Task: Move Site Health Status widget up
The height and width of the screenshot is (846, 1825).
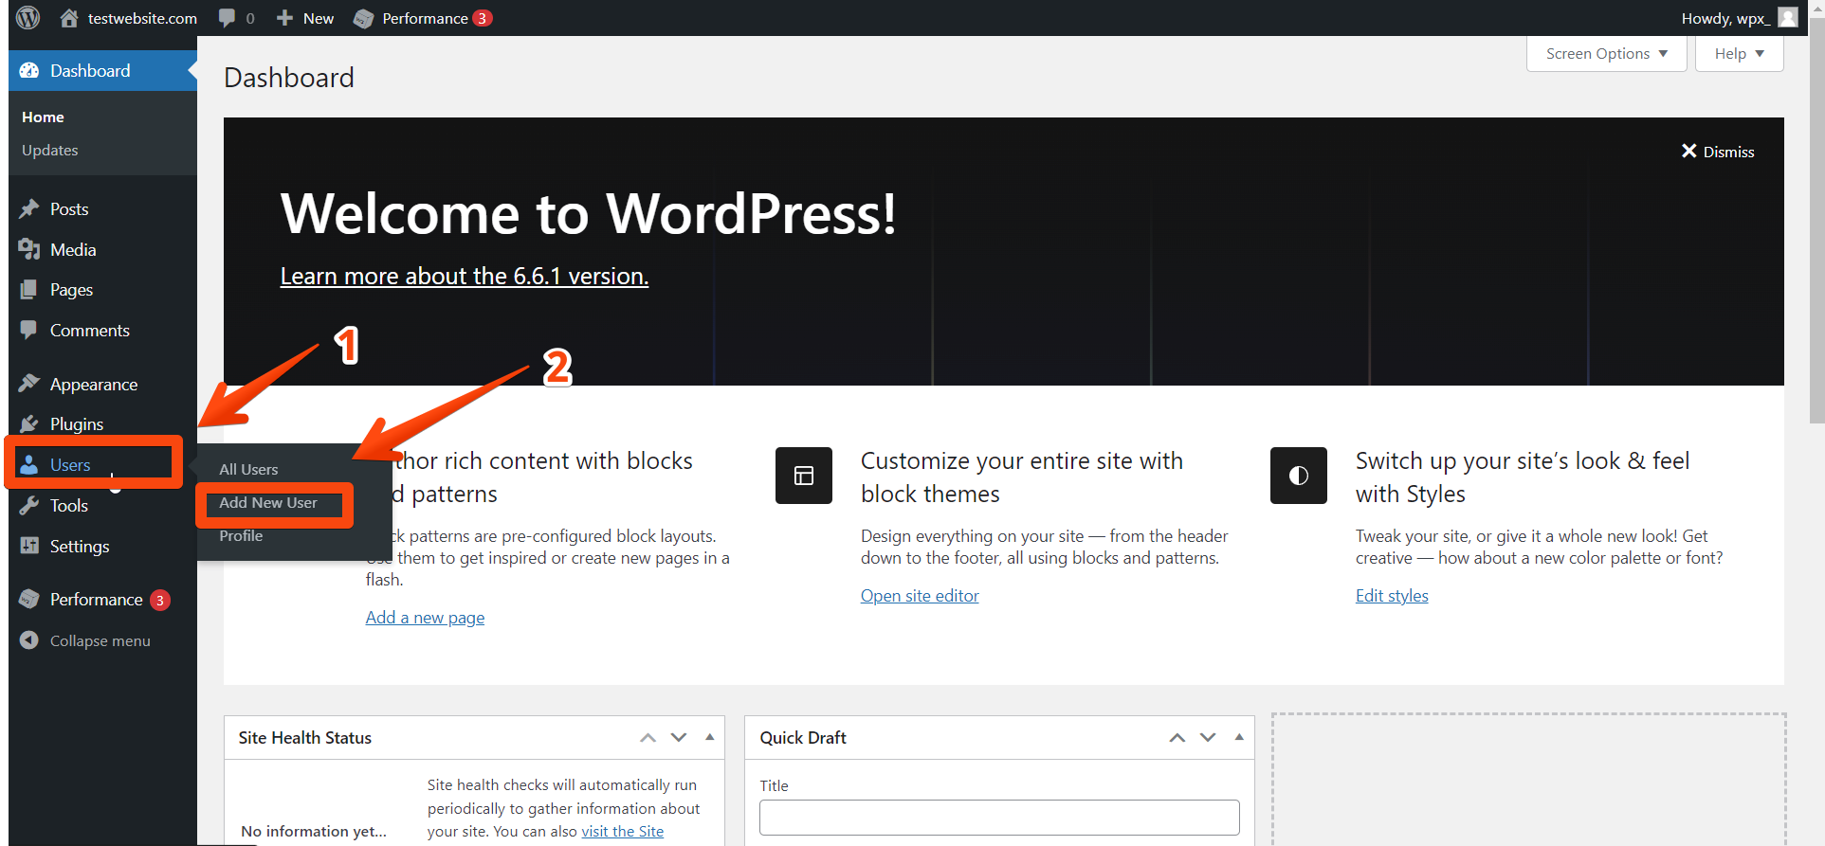Action: (x=648, y=738)
